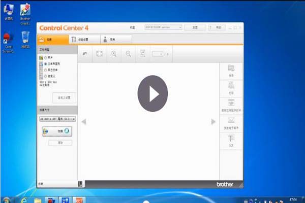Click the Save icon in right panel
Viewport: 305px width, 203px height.
point(231,70)
